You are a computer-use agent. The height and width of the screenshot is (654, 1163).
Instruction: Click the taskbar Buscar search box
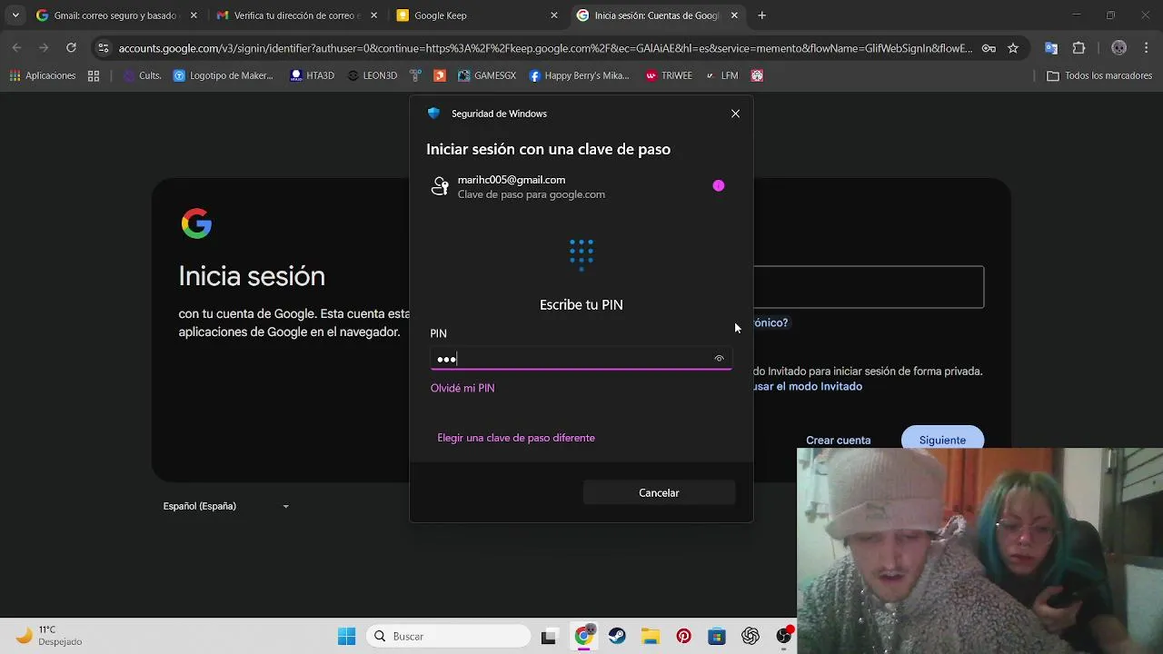click(x=449, y=637)
